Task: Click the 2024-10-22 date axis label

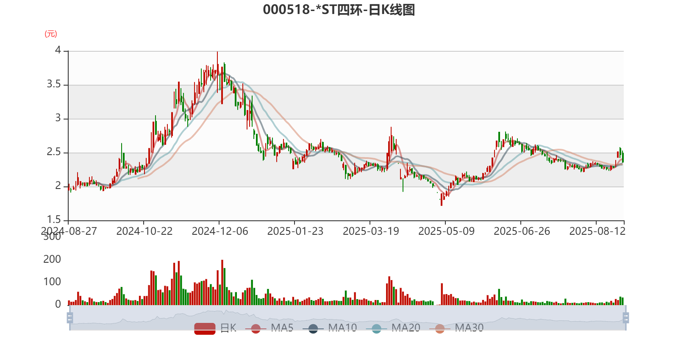Action: pos(144,231)
